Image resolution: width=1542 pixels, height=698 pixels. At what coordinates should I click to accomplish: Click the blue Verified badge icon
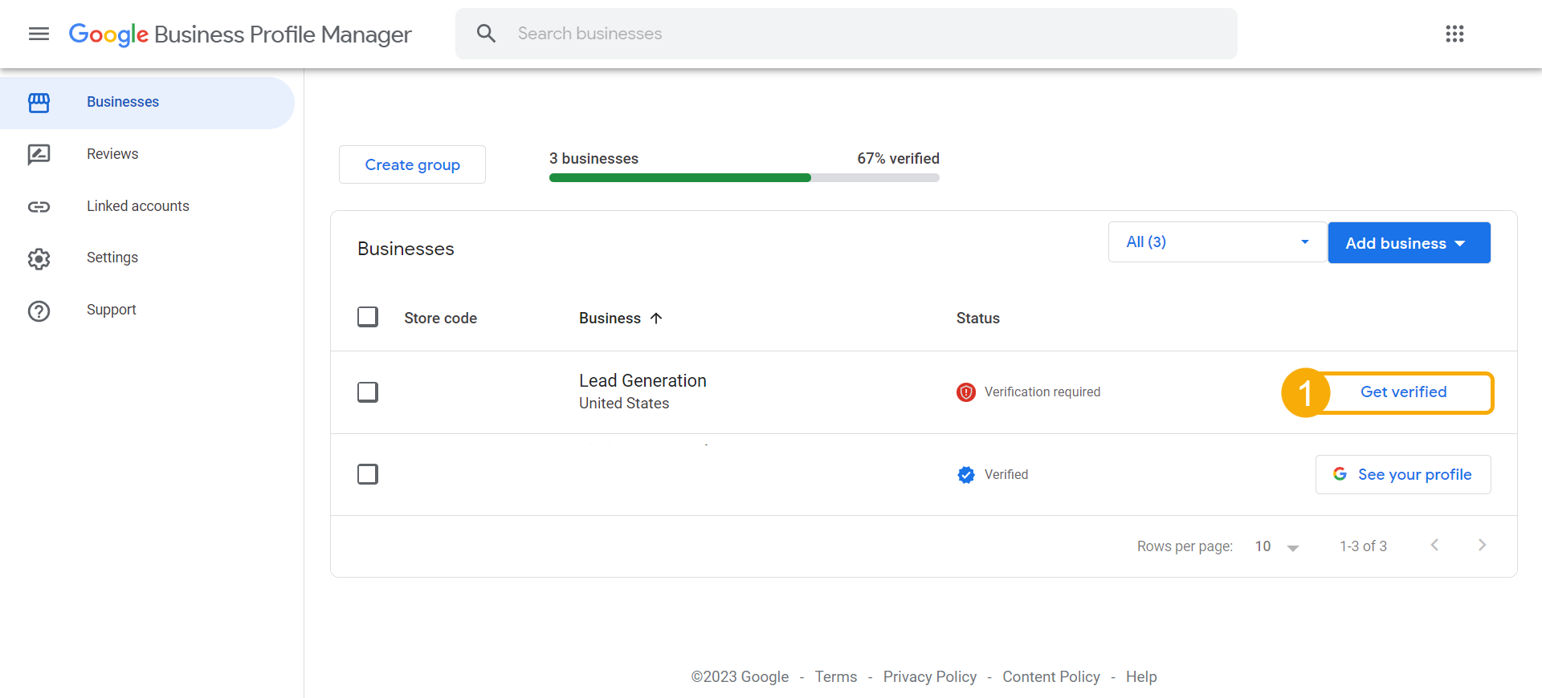(x=966, y=475)
